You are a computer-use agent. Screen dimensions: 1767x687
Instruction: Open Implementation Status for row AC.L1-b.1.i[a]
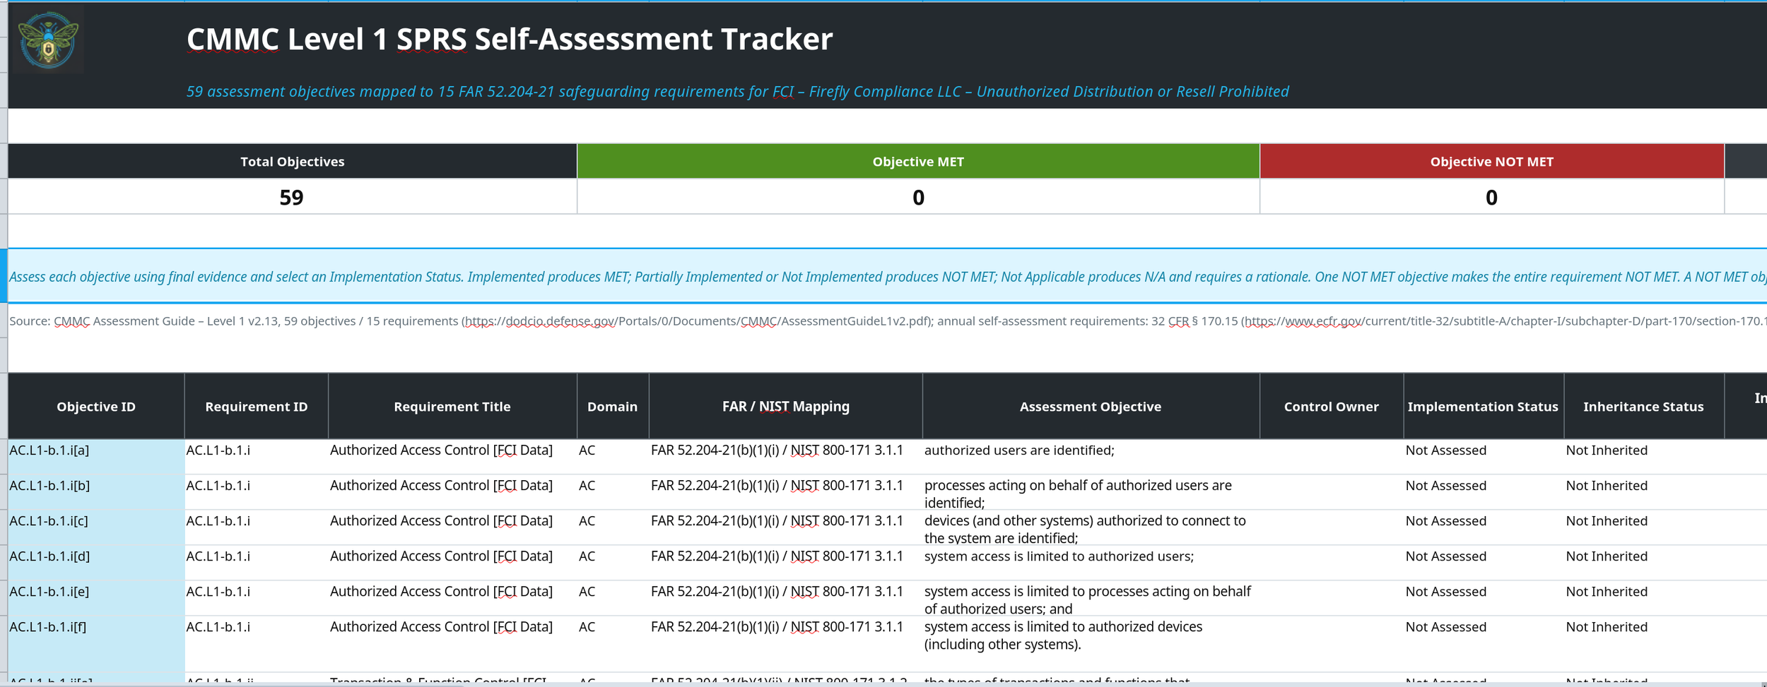click(x=1483, y=457)
